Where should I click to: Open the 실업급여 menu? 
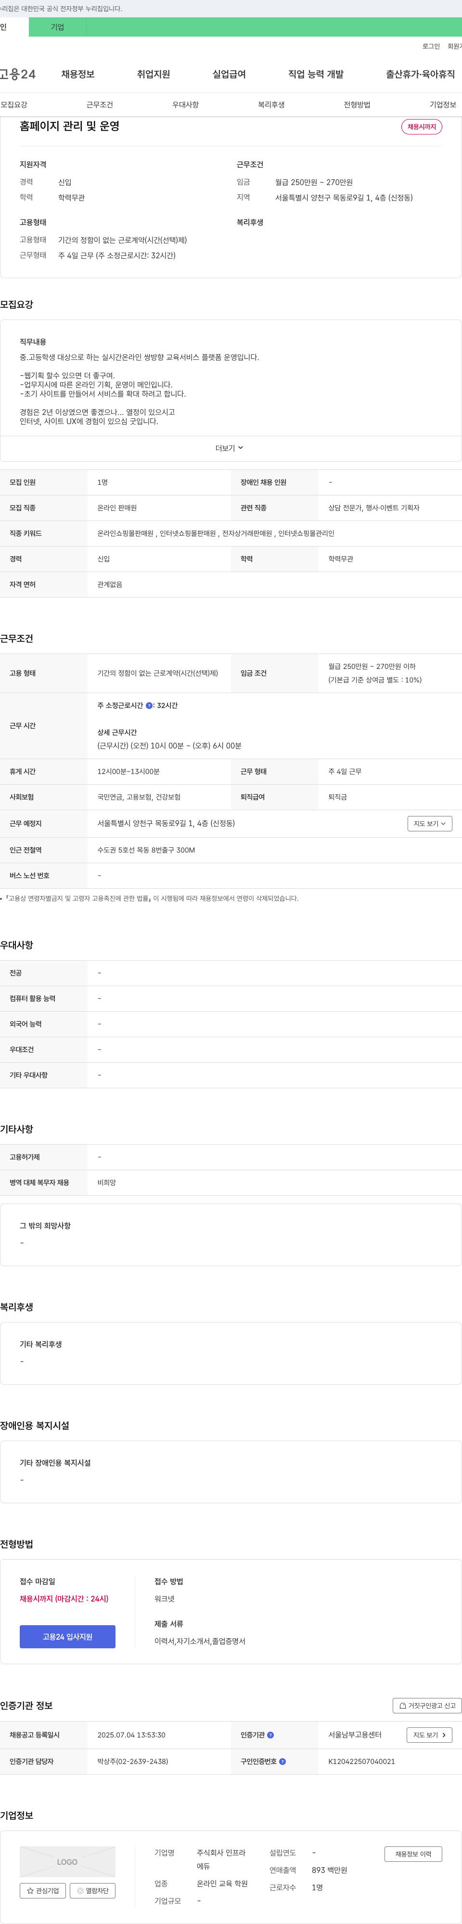coord(229,74)
